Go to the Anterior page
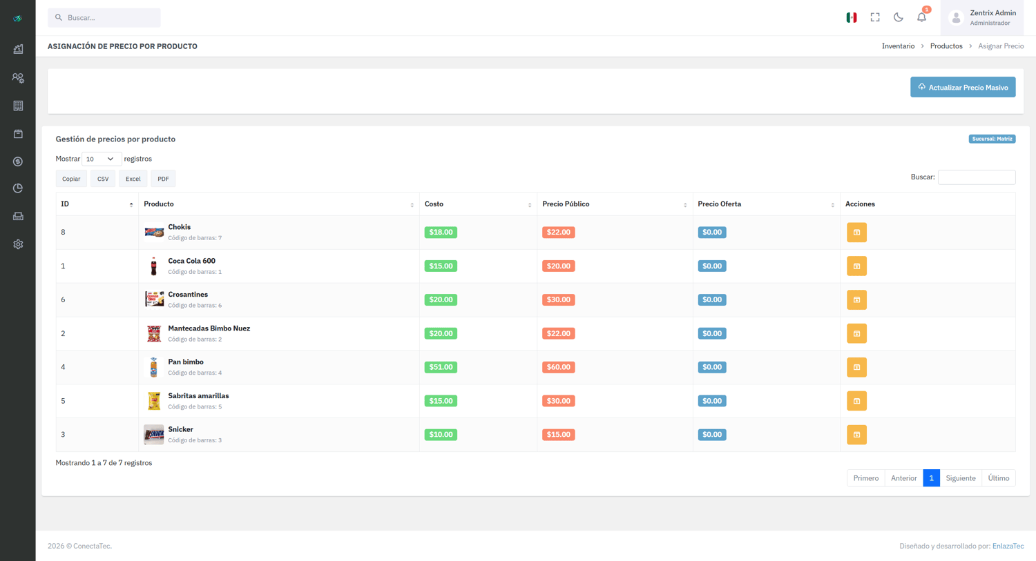The width and height of the screenshot is (1036, 561). [904, 478]
